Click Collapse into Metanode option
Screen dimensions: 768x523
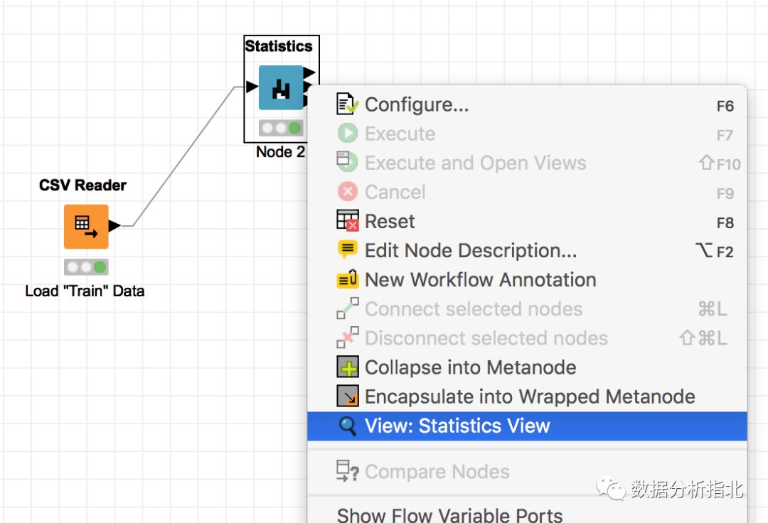tap(470, 367)
